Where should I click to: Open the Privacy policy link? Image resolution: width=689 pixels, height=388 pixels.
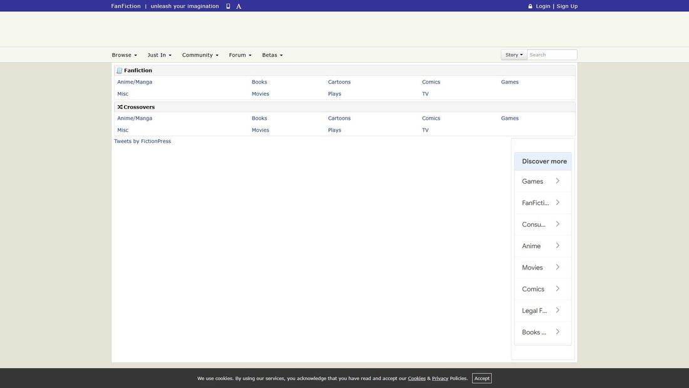pyautogui.click(x=440, y=379)
